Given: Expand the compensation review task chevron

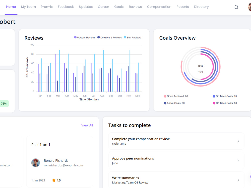Looking at the screenshot, I should [238, 141].
